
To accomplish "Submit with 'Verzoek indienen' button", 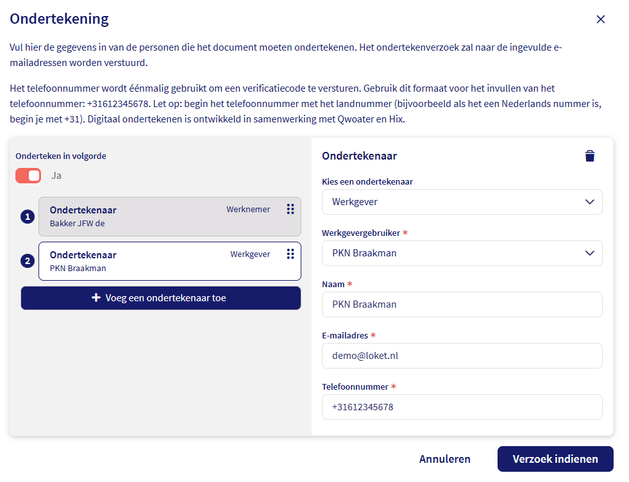I will [x=555, y=459].
